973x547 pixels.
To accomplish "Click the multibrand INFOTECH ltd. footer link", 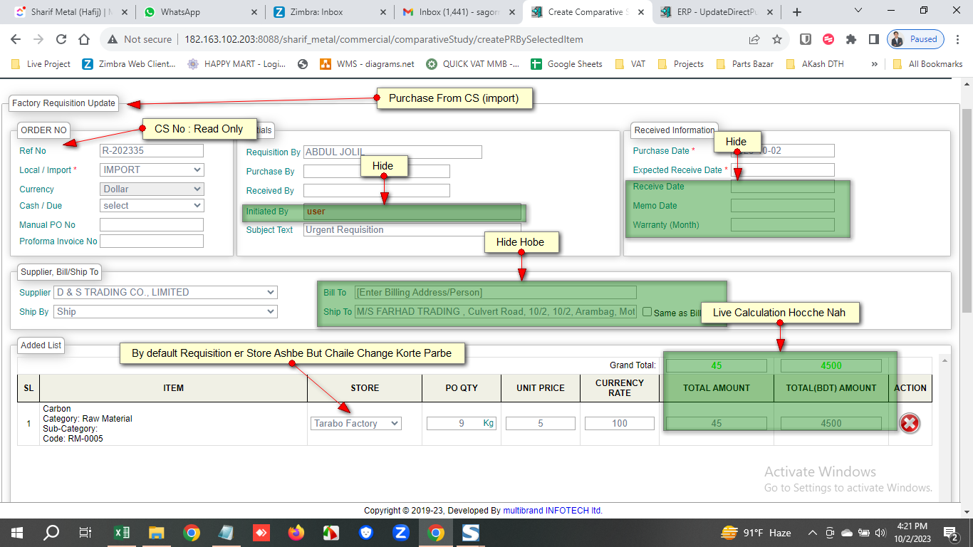I will [553, 511].
